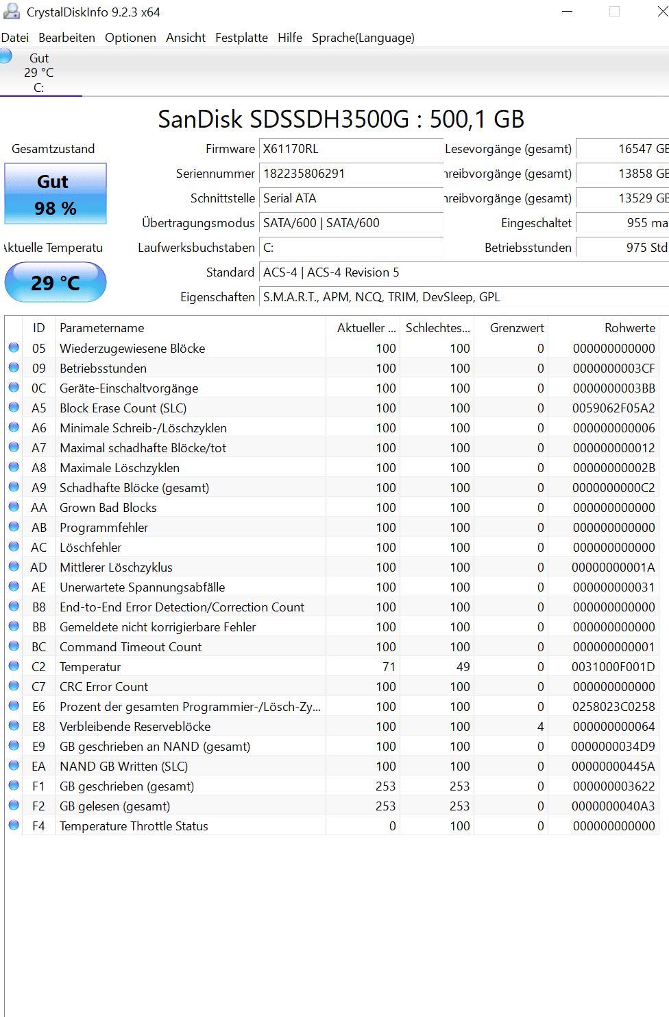Click status orb of CRC Error Count row
Screen dimensions: 669x1017
pos(14,686)
